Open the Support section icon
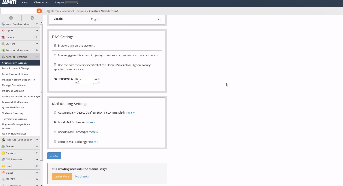The height and width of the screenshot is (186, 343). tap(3, 30)
